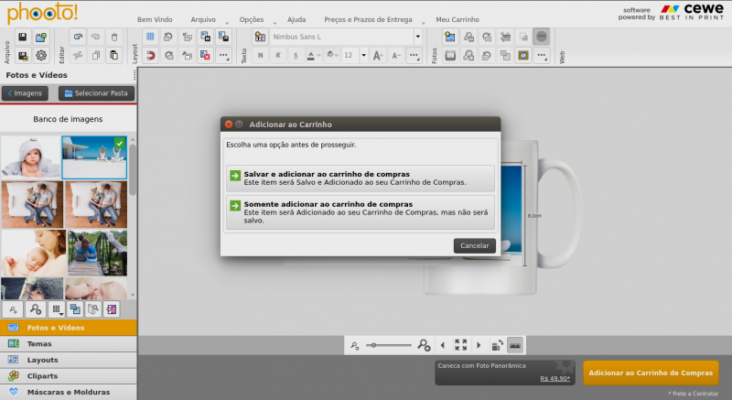This screenshot has width=732, height=400.
Task: Choose Salvar e adicionar ao carrinho de compras
Action: 360,178
